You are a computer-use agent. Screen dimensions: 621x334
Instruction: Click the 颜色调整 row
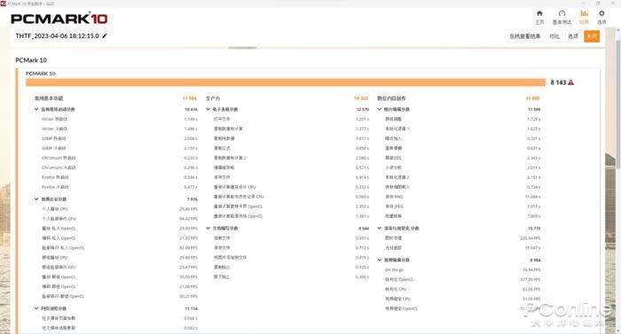(462, 119)
